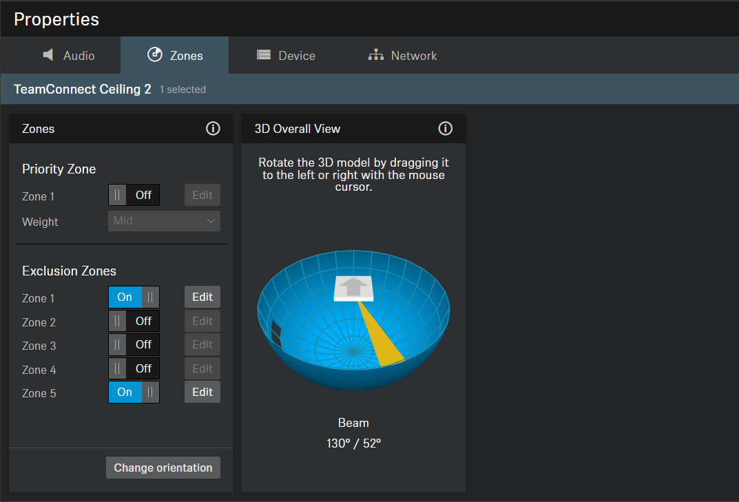This screenshot has width=739, height=502.
Task: Click the 3D Overall View info icon
Action: point(446,129)
